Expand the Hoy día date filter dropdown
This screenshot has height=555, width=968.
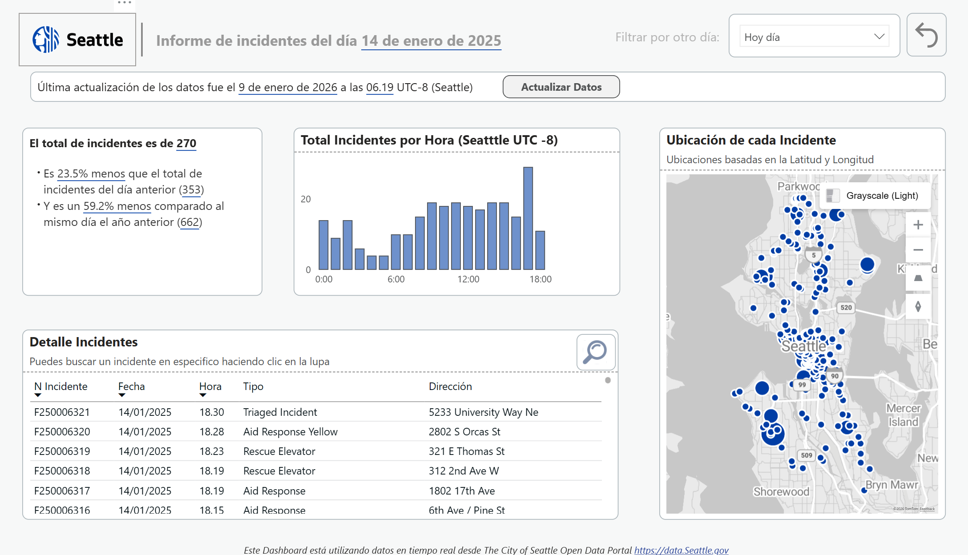click(814, 37)
